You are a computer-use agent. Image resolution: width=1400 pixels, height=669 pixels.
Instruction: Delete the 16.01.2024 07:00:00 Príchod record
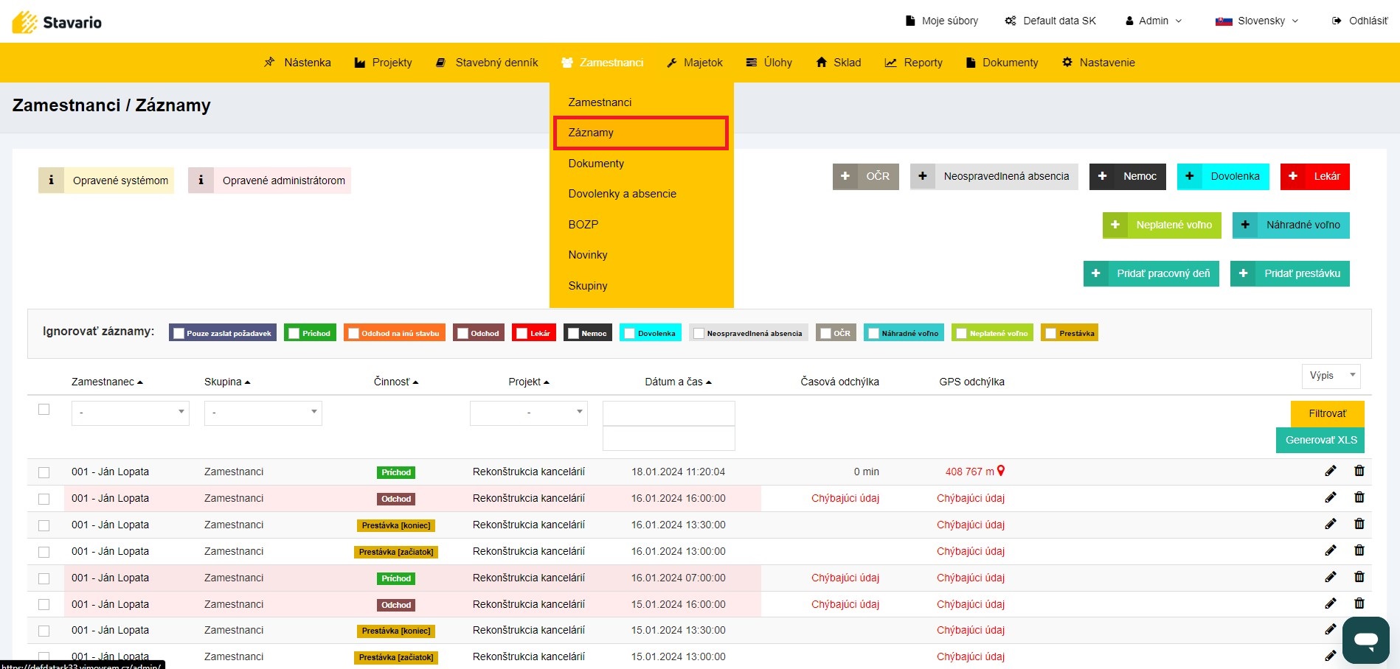coord(1359,577)
